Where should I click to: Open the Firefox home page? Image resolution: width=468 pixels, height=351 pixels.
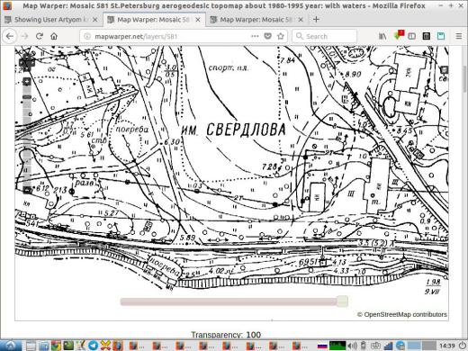tap(54, 36)
